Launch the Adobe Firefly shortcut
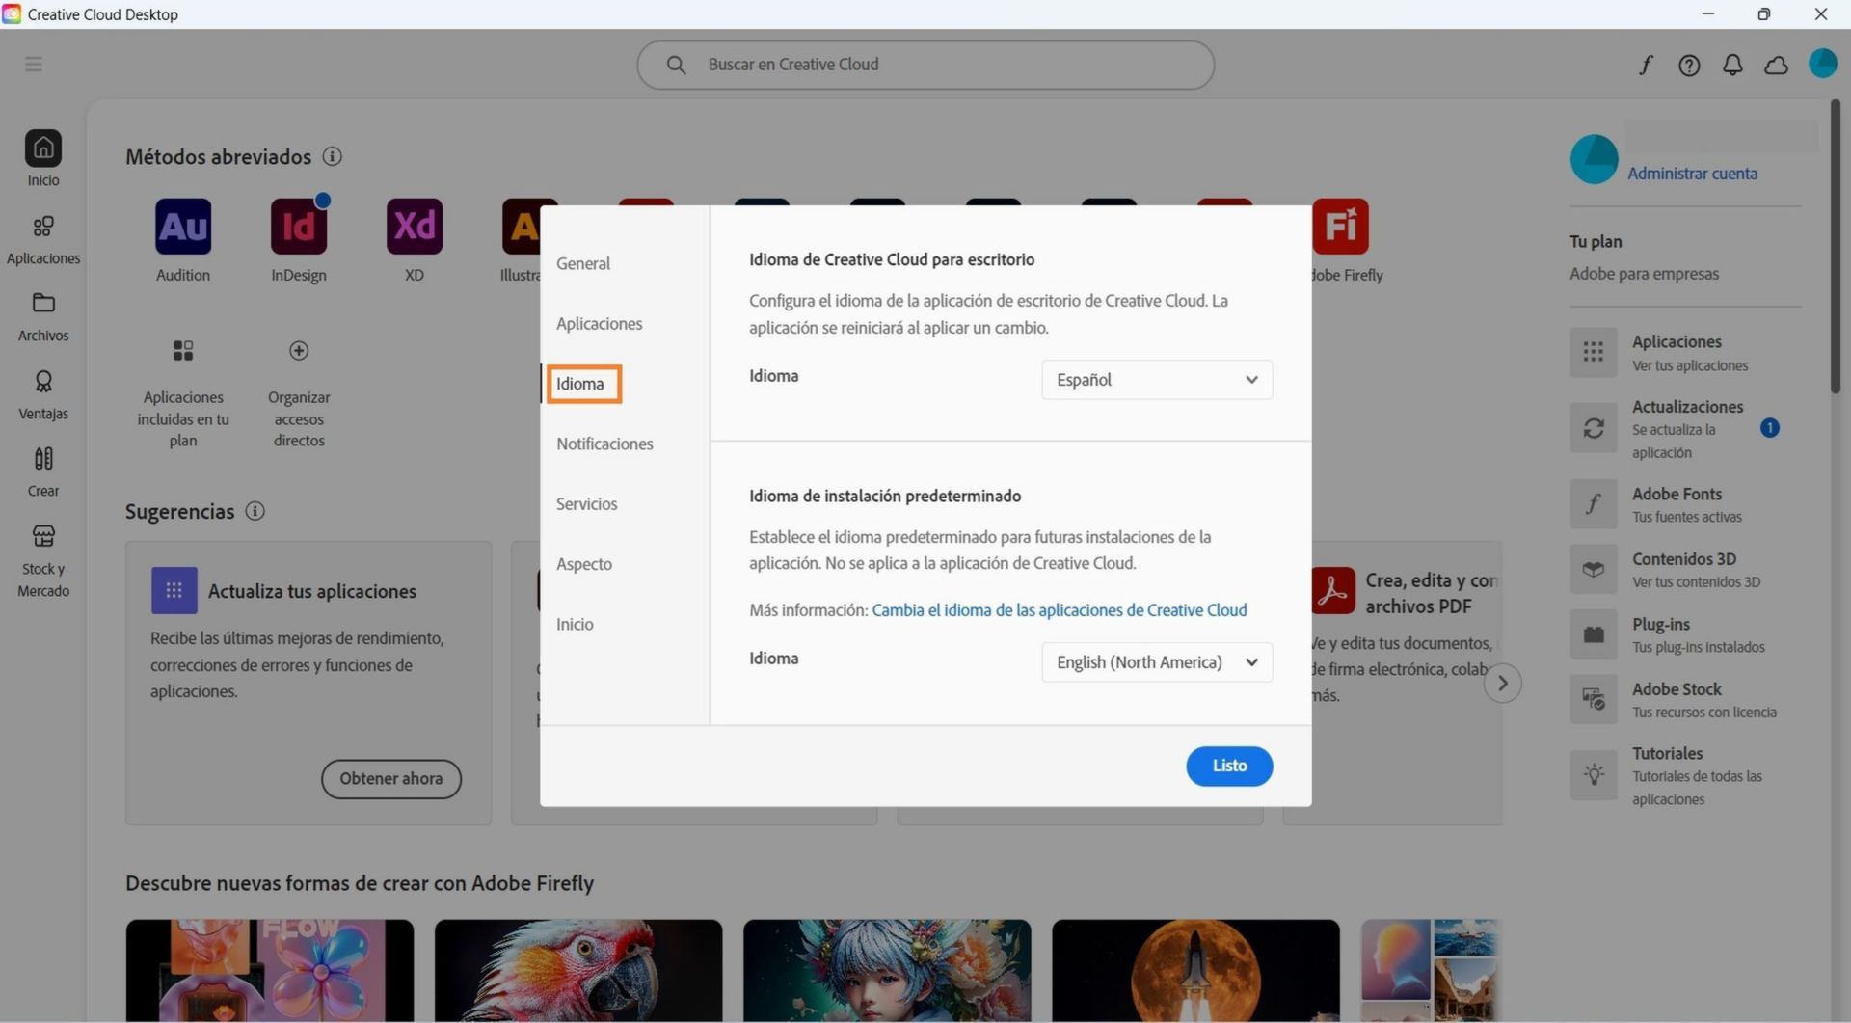This screenshot has width=1851, height=1023. (1340, 227)
